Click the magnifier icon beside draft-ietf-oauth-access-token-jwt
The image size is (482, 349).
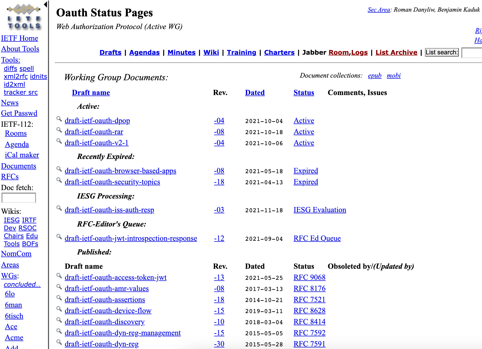click(x=59, y=276)
